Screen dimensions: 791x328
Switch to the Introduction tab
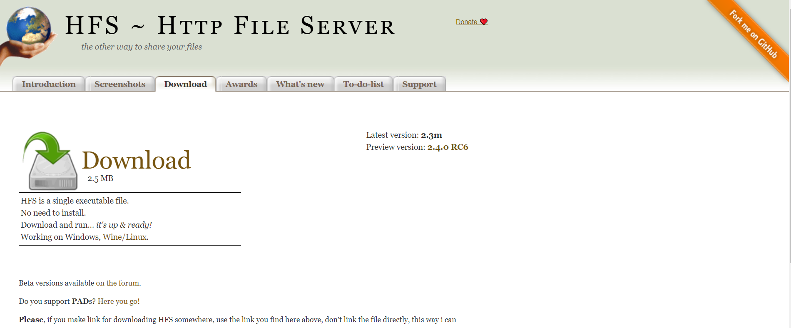49,84
